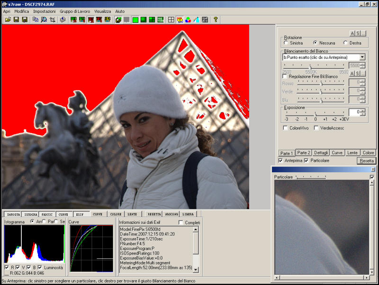Image resolution: width=379 pixels, height=285 pixels.
Task: Click the copy pages toolbar icon
Action: (36, 19)
